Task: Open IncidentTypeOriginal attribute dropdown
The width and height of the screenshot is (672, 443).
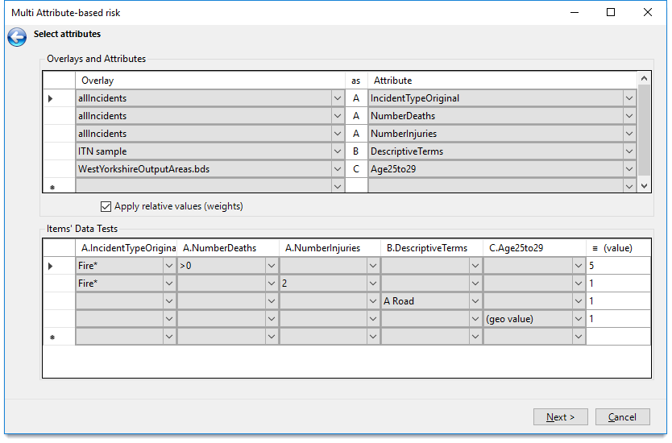Action: [x=628, y=98]
